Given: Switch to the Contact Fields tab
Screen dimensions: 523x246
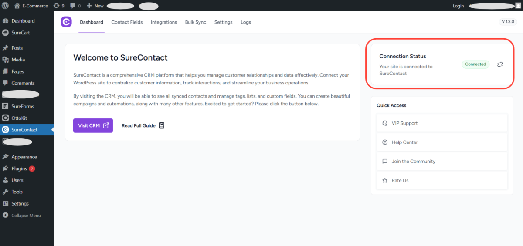Looking at the screenshot, I should tap(127, 22).
